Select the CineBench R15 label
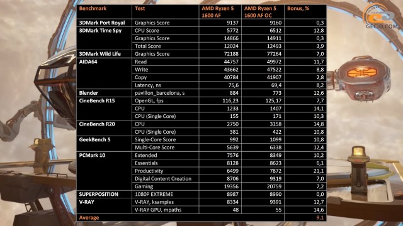Viewport: 403px width, 226px height. pos(97,100)
